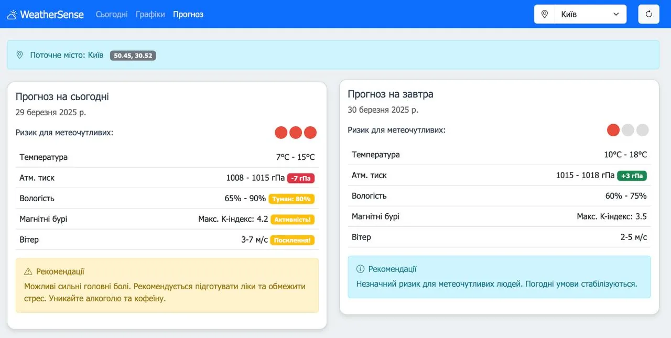Click today's Ризик для метеочутливих label
This screenshot has width=671, height=338.
coord(64,133)
